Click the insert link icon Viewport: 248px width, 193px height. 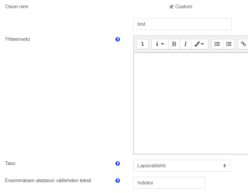click(x=243, y=44)
